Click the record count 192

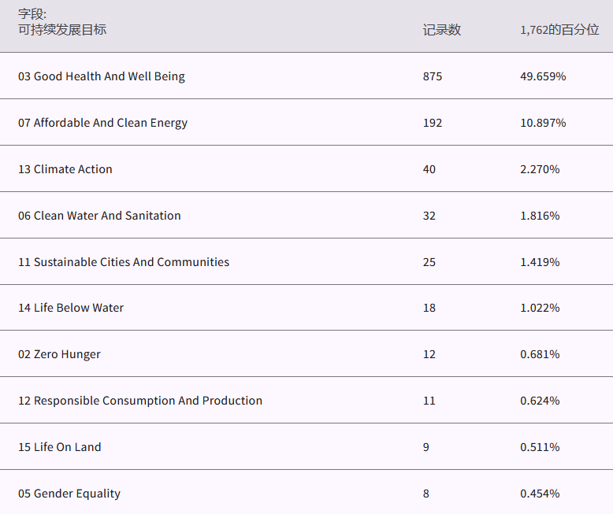[x=432, y=123]
